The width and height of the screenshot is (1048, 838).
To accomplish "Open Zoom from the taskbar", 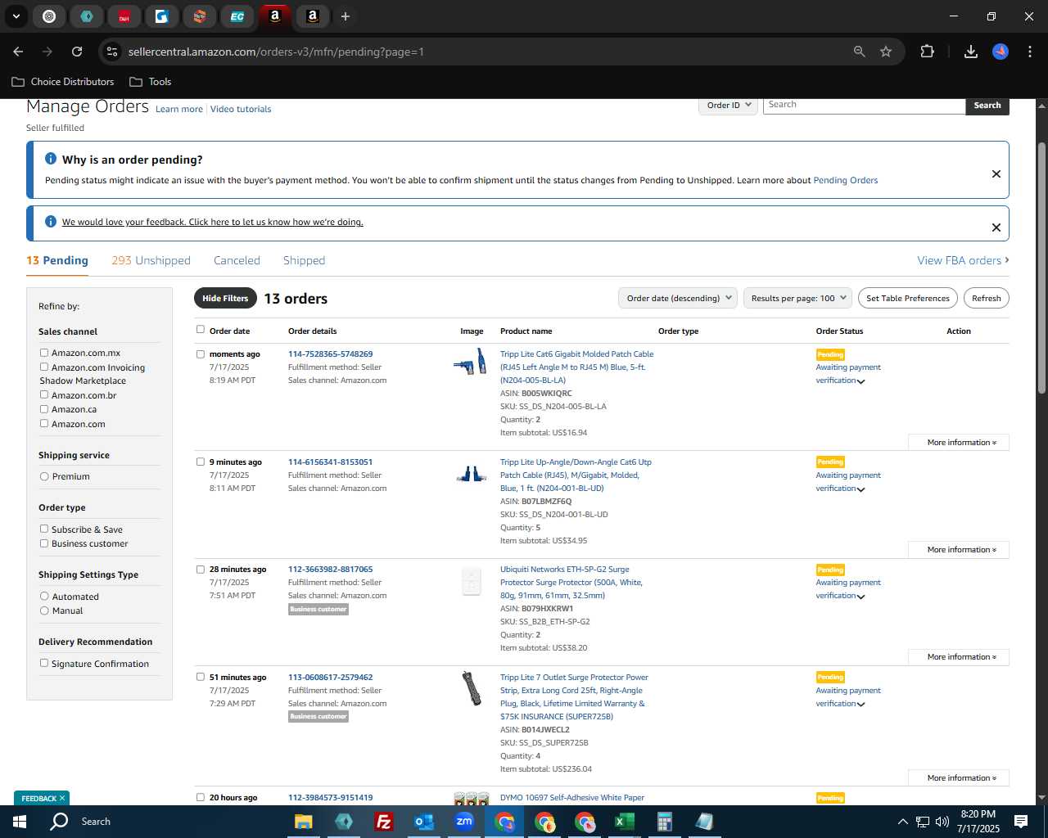I will [464, 822].
